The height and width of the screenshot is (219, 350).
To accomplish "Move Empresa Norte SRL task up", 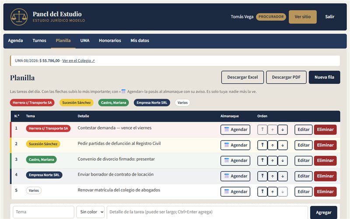I will point(272,176).
